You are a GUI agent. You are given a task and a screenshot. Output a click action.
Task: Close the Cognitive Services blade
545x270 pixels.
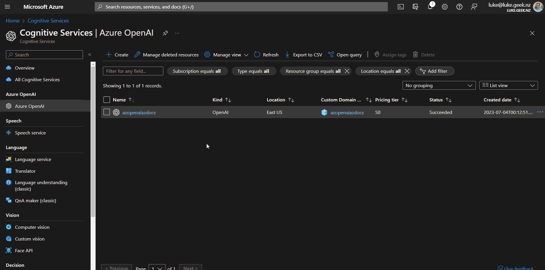pos(532,33)
